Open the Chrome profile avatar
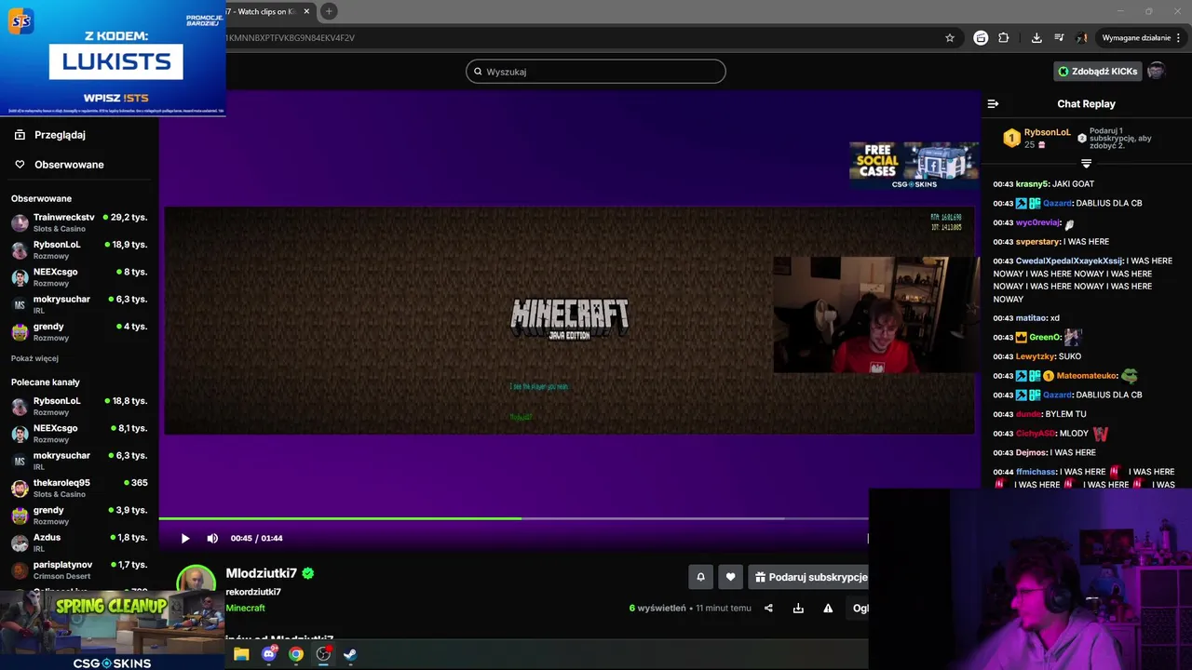 coord(1082,38)
